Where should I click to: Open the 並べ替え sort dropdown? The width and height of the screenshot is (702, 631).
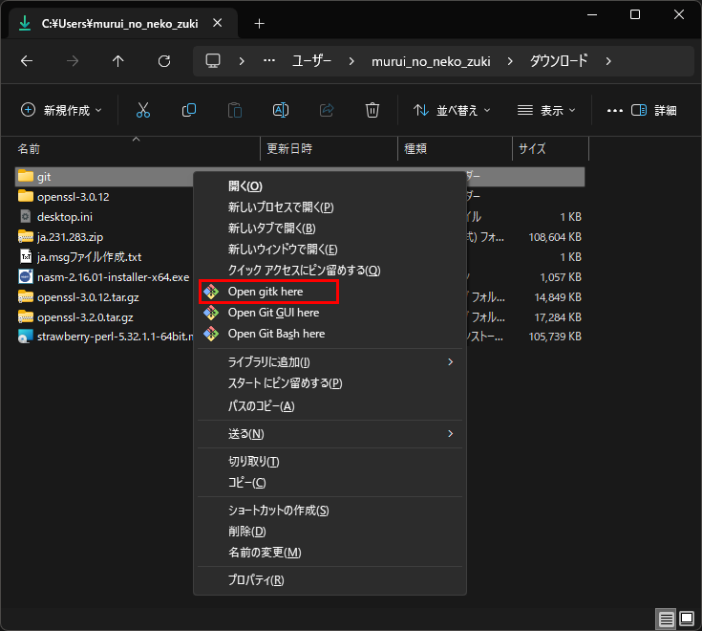[452, 110]
